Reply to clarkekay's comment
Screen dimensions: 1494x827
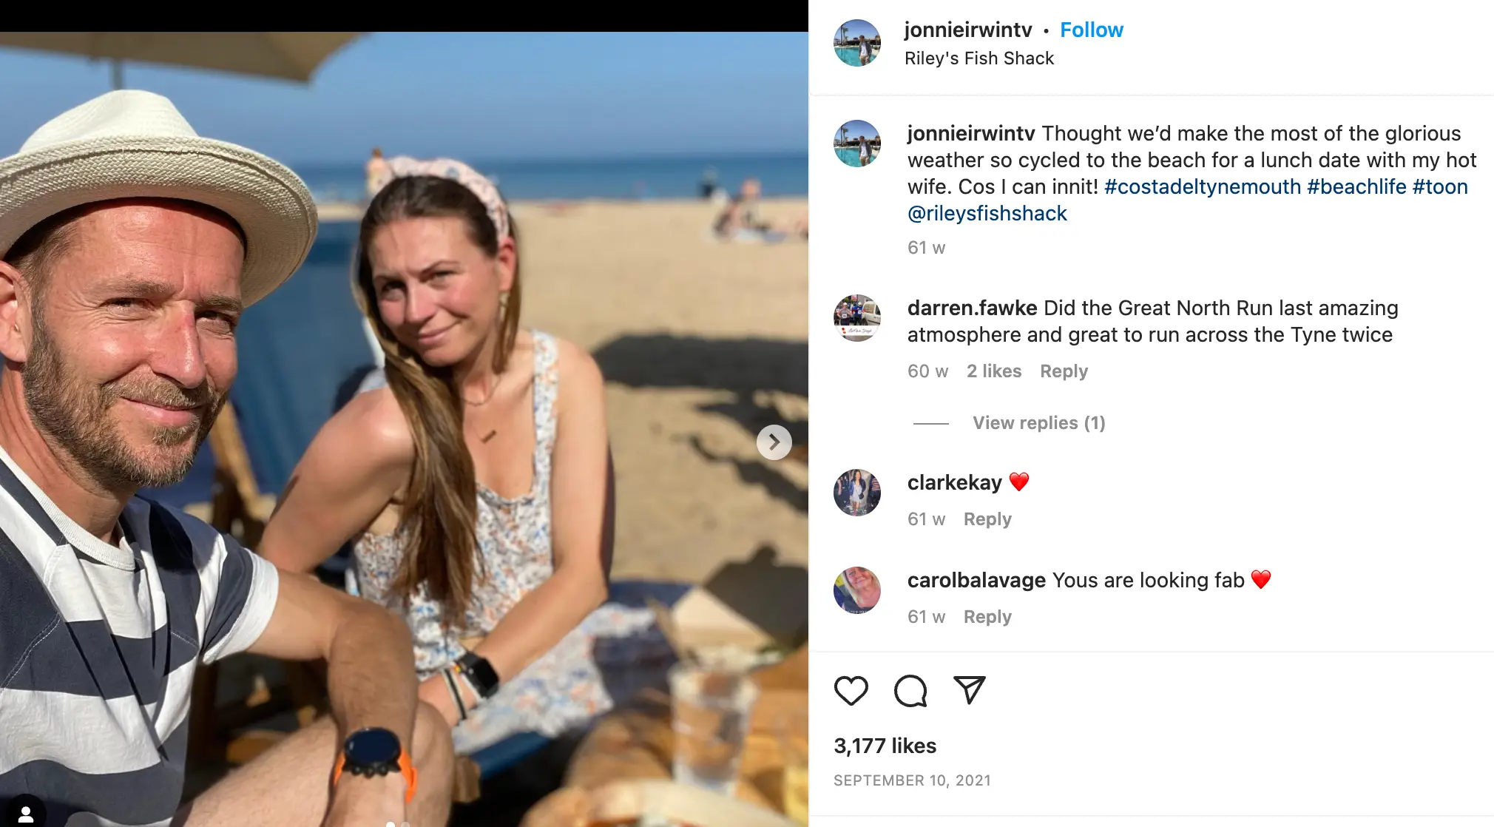click(987, 519)
